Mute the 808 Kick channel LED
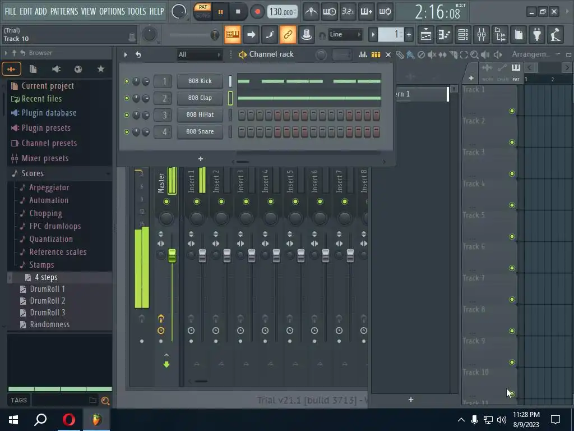574x431 pixels. pyautogui.click(x=127, y=81)
